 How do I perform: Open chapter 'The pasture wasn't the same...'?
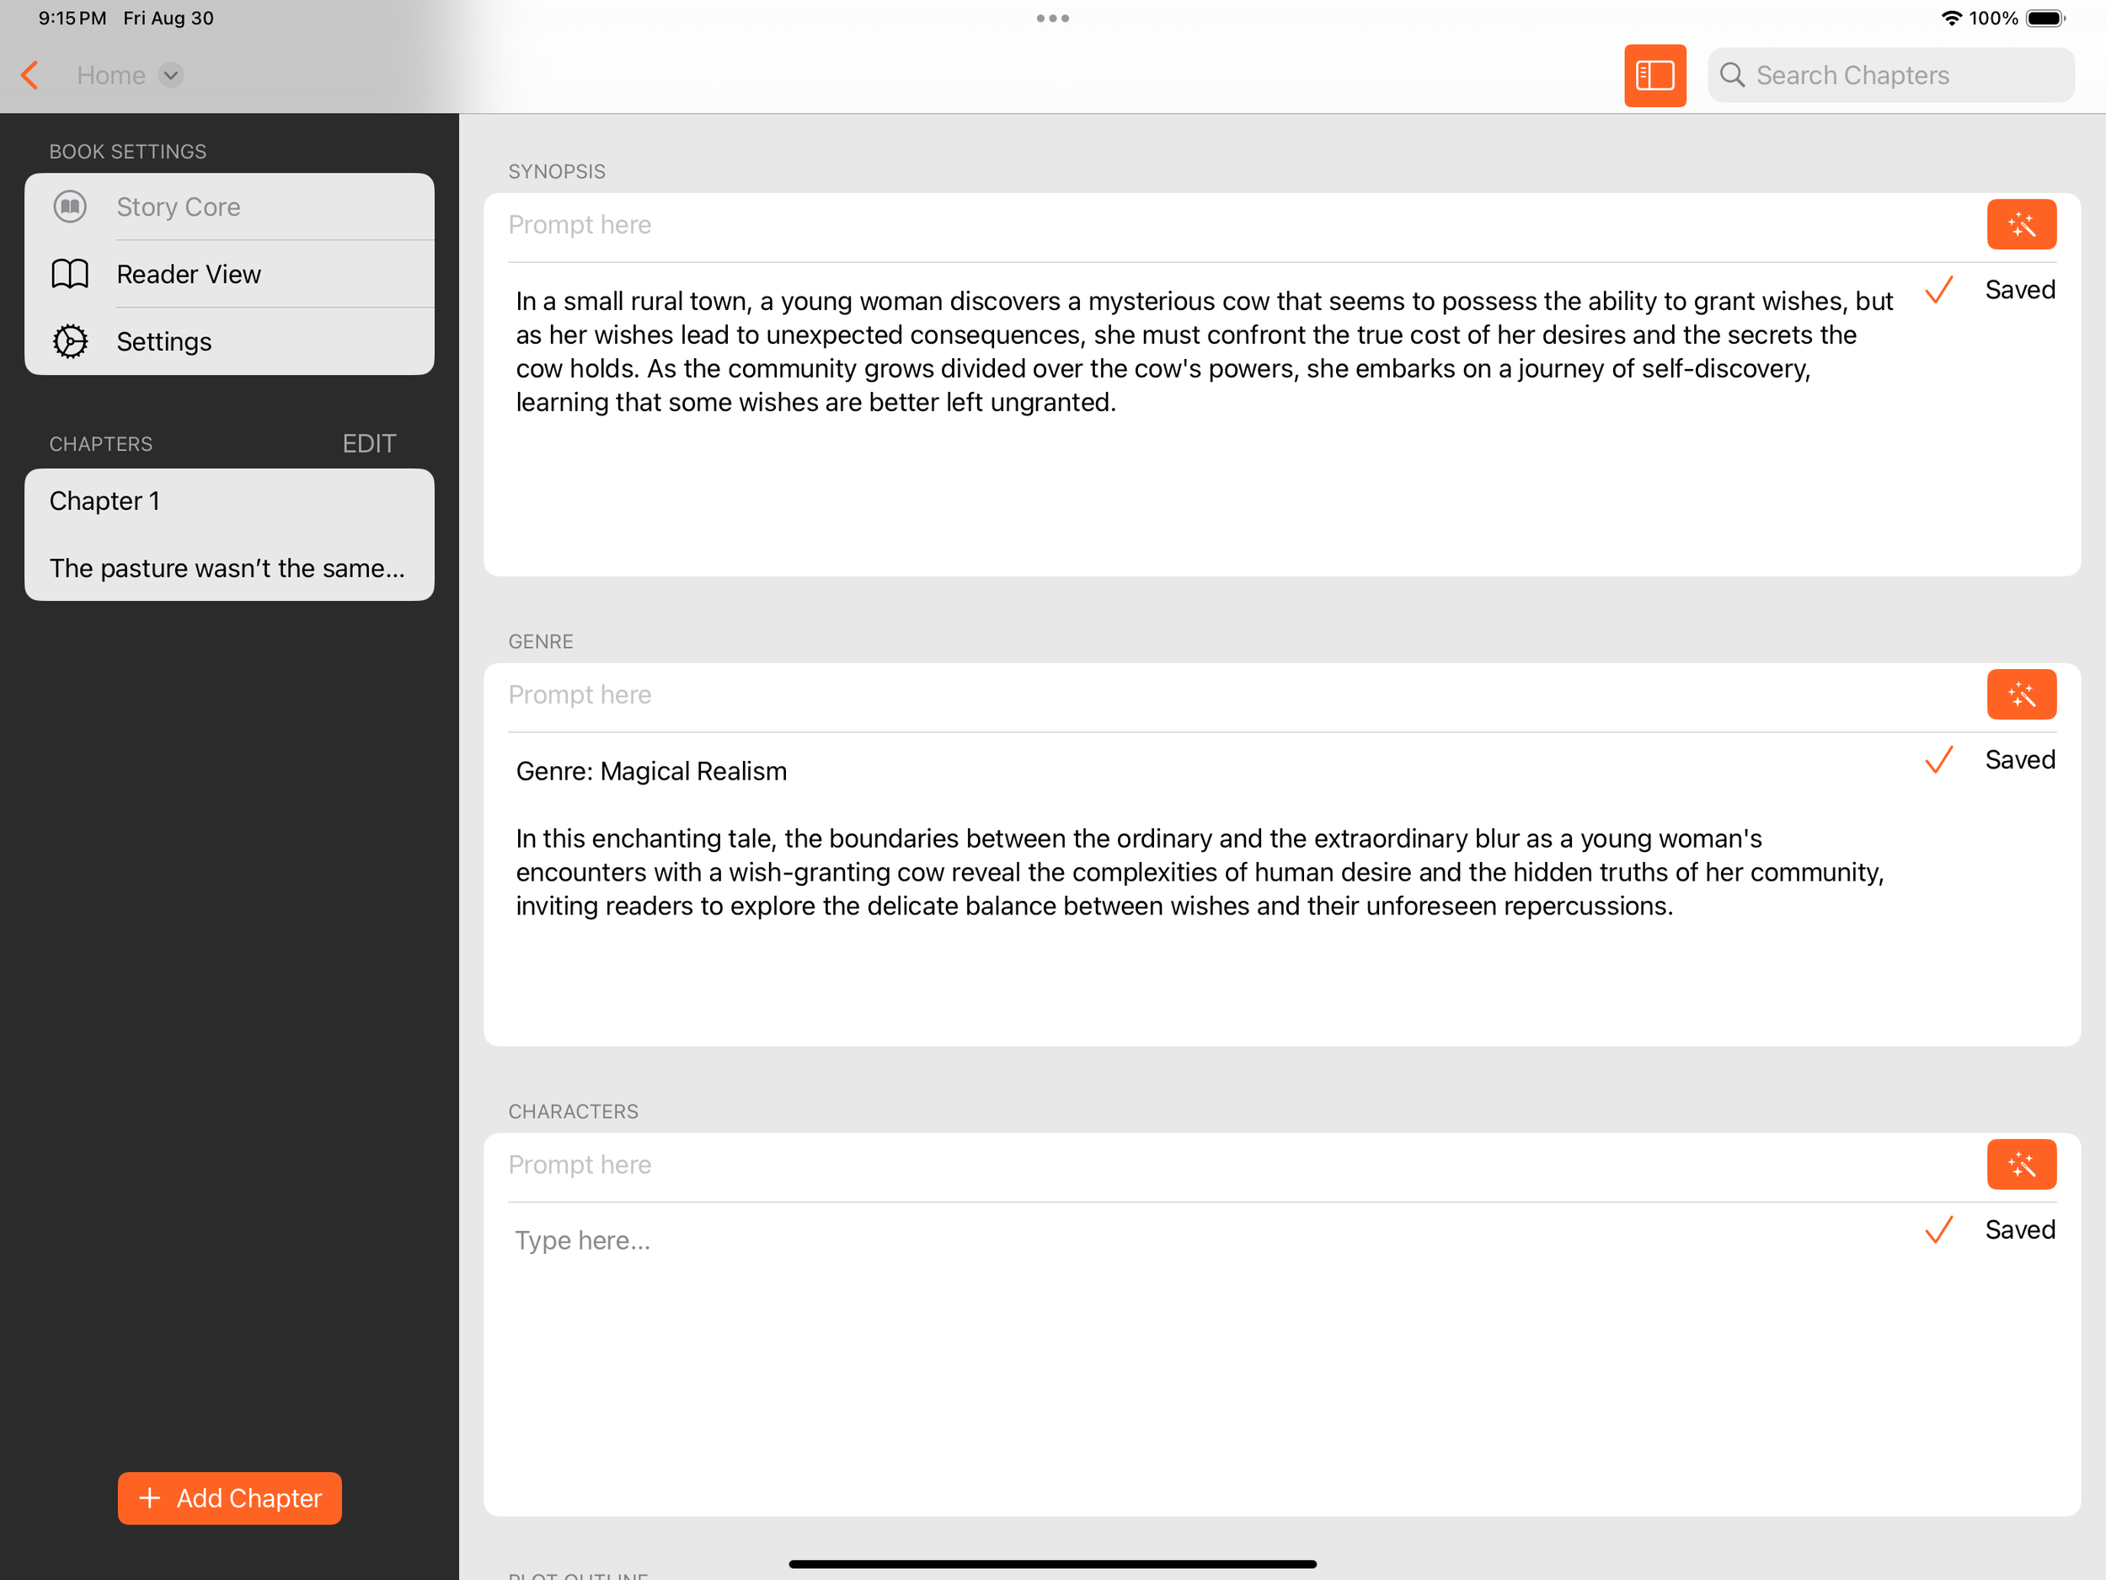coord(229,569)
